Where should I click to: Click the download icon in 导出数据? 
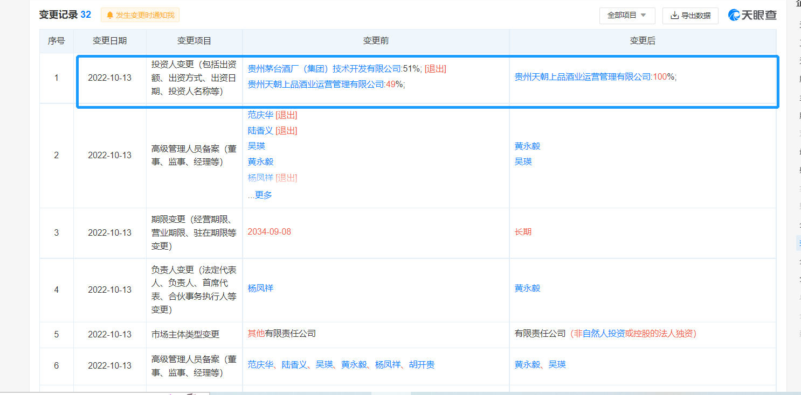pos(674,16)
